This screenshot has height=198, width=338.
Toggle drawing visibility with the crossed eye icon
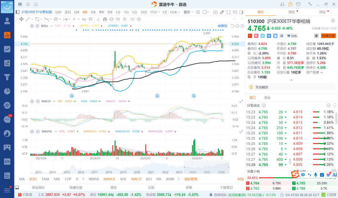118,19
